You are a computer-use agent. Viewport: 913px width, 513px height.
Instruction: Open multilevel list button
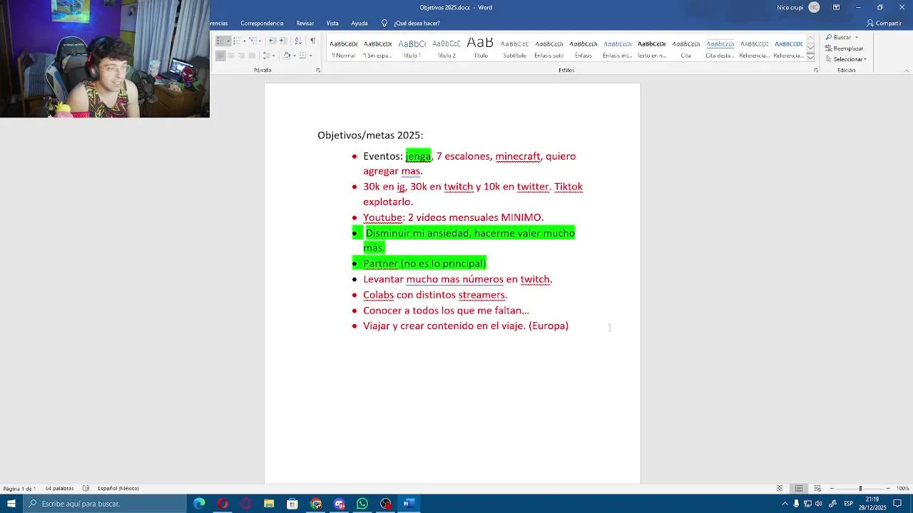[253, 41]
